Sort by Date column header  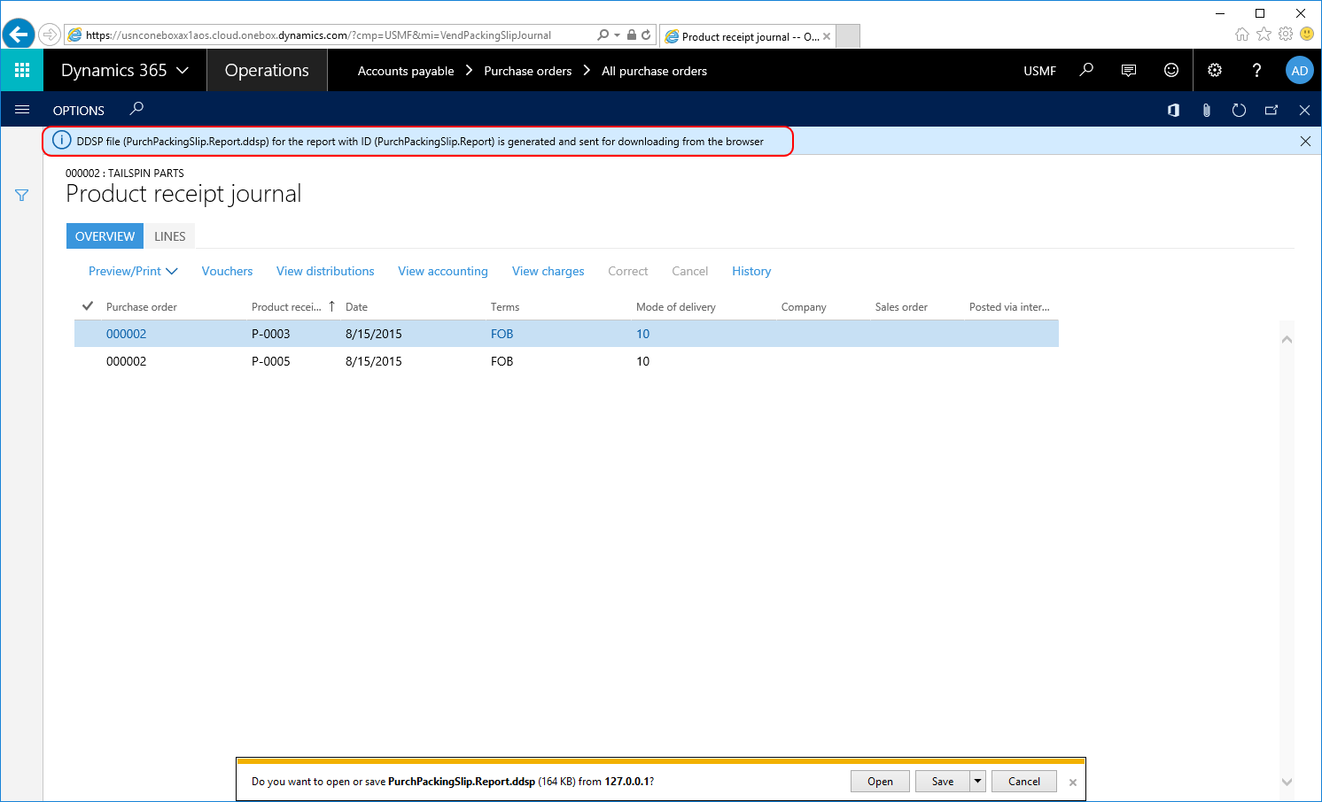356,306
